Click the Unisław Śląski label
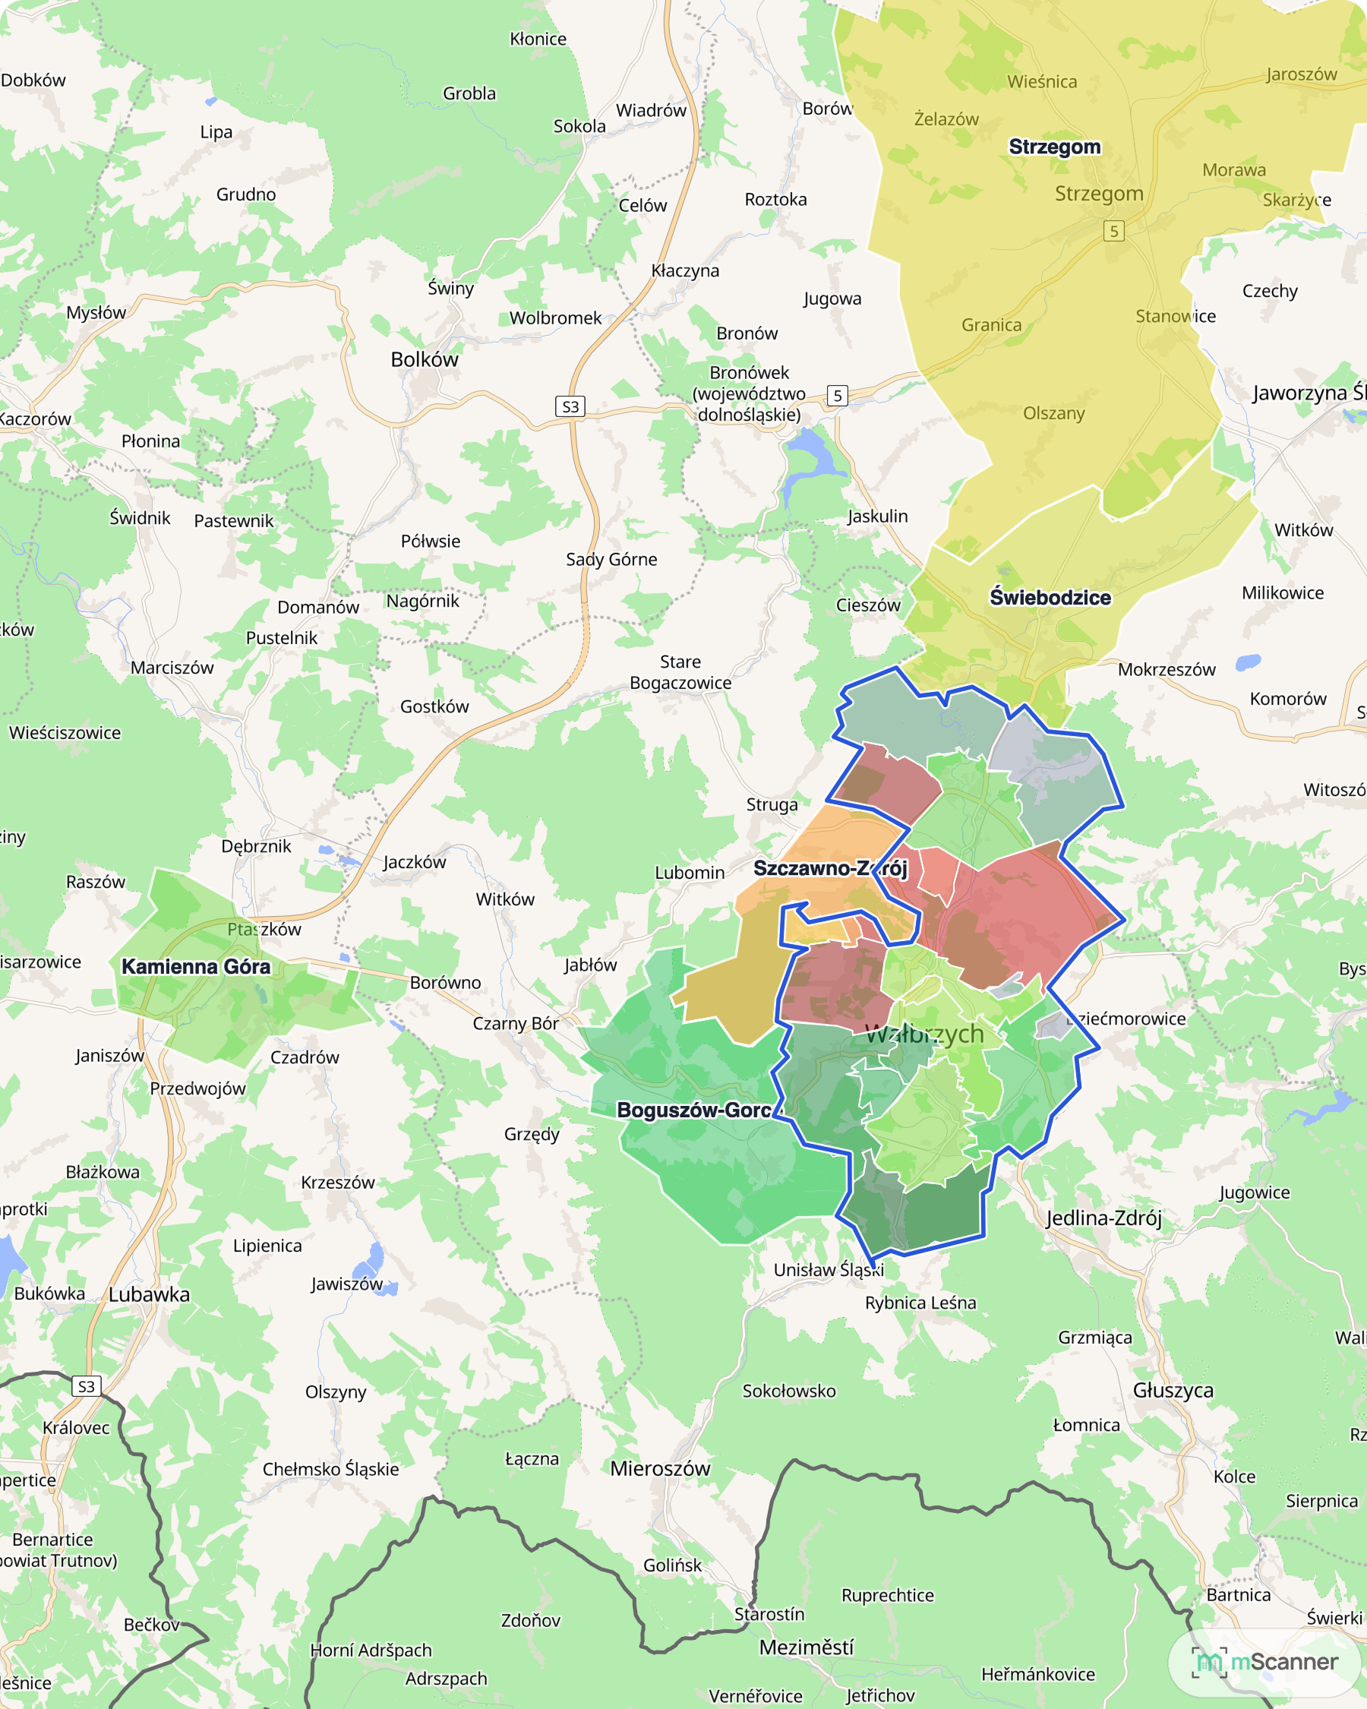The image size is (1367, 1709). [x=829, y=1269]
